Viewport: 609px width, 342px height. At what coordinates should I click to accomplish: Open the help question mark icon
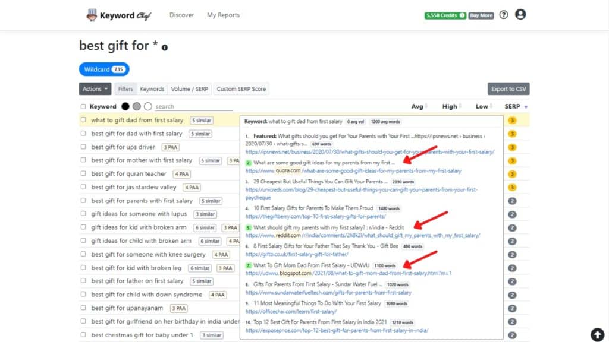503,15
